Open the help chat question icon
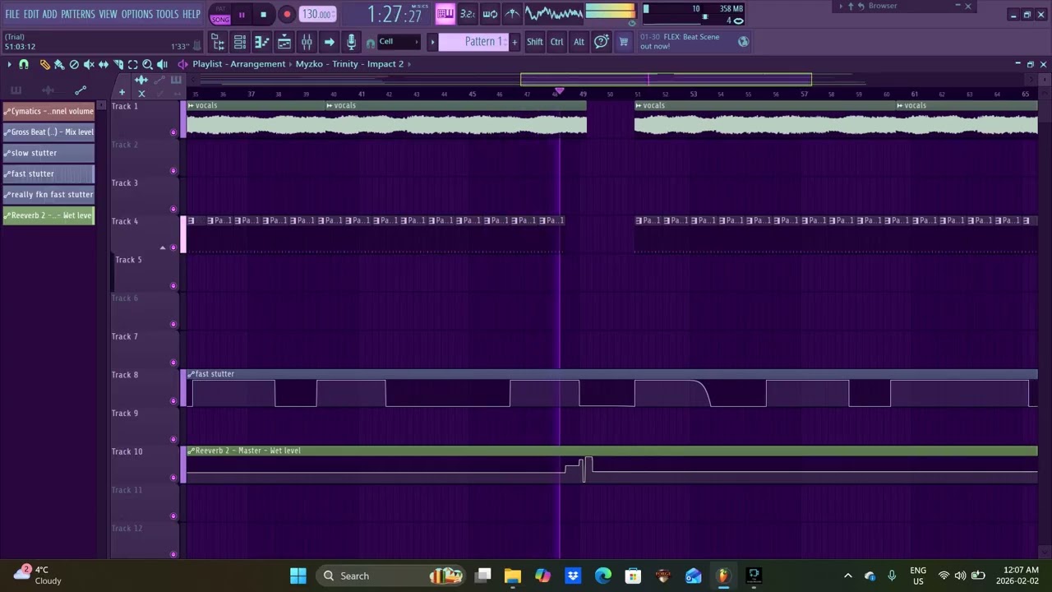The height and width of the screenshot is (592, 1052). [601, 42]
